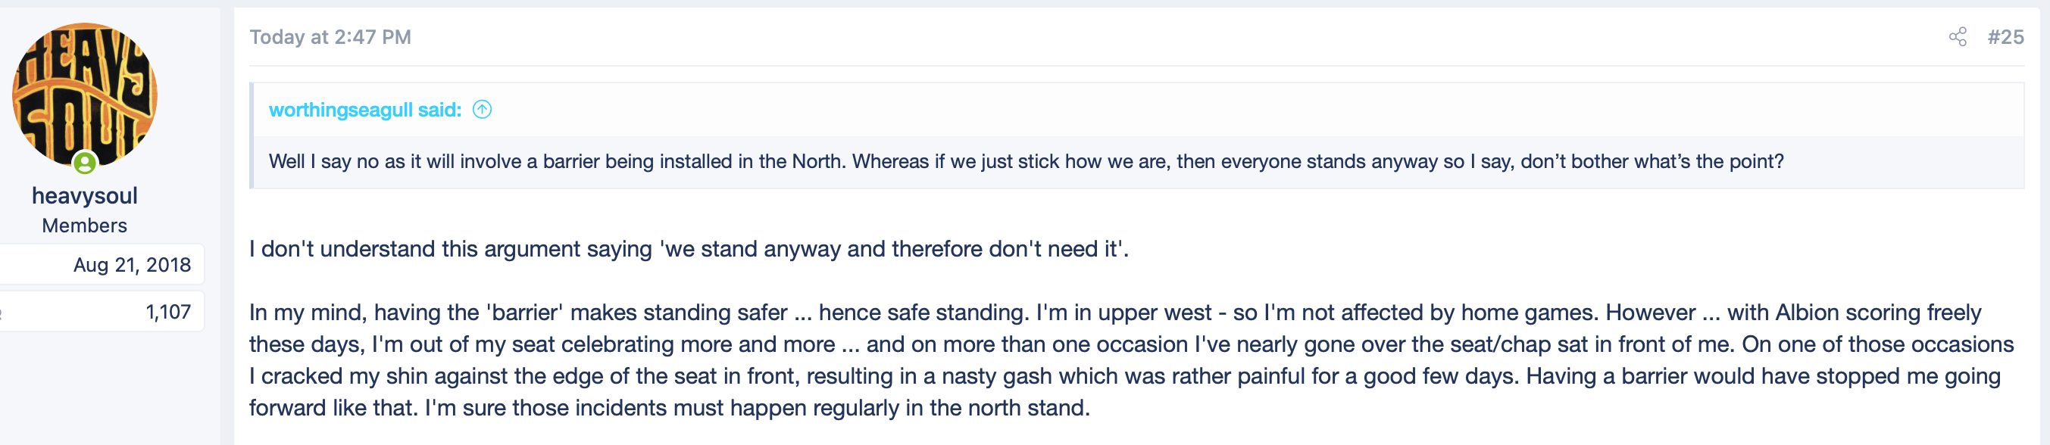Click the line starting 'I cracked my shin'
This screenshot has width=2050, height=445.
point(1124,377)
